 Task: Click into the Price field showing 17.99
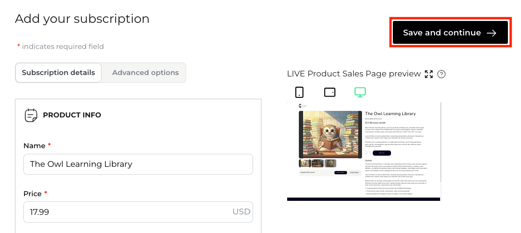(138, 212)
